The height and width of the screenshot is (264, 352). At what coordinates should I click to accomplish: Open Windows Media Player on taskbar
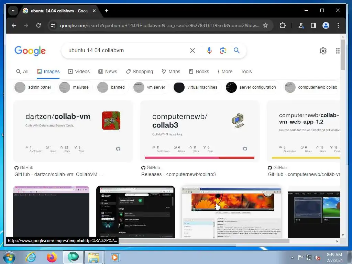click(115, 257)
